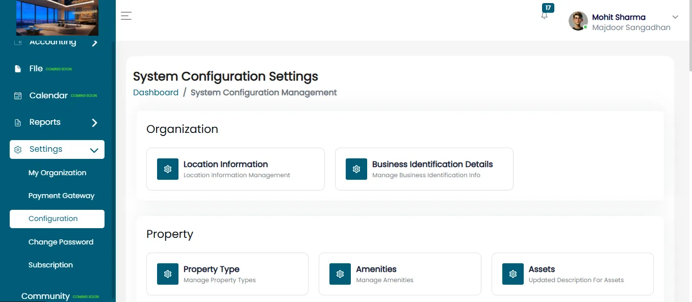
Task: Click the Amenities gear icon
Action: click(x=340, y=274)
